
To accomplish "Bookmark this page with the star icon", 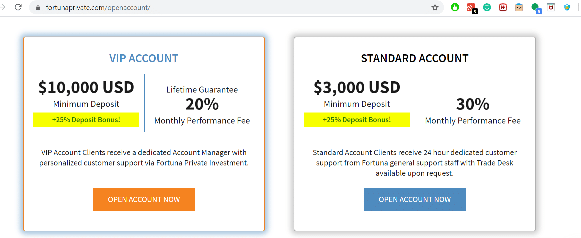I will click(435, 7).
